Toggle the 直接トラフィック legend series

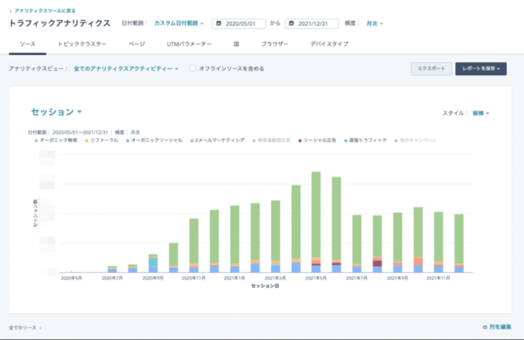click(x=365, y=140)
